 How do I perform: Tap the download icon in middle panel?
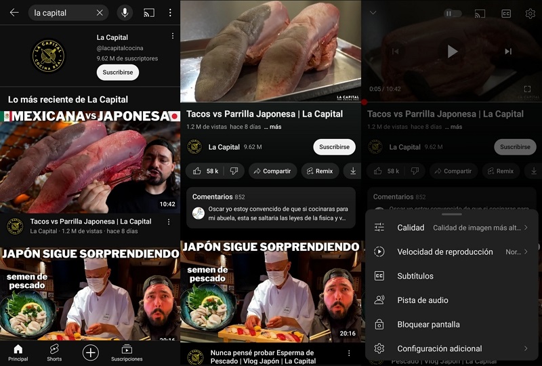click(x=353, y=171)
